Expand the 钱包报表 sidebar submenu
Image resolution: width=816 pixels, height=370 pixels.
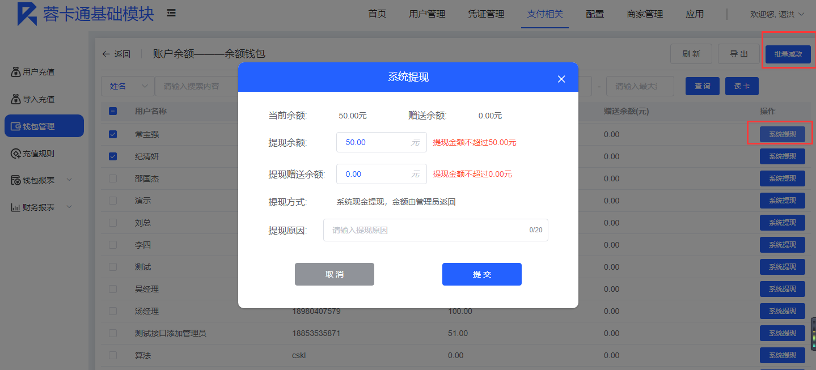point(69,180)
